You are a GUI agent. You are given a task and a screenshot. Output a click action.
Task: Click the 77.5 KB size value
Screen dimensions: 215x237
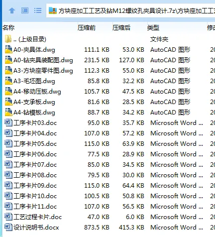click(99, 154)
